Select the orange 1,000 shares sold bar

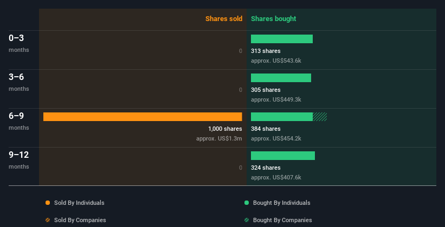143,117
